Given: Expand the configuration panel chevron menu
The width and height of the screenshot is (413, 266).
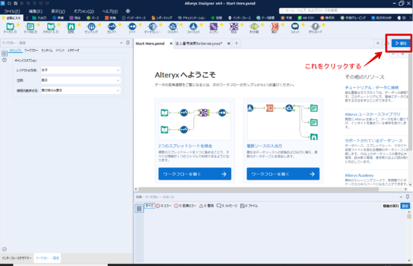Looking at the screenshot, I should tap(121, 43).
